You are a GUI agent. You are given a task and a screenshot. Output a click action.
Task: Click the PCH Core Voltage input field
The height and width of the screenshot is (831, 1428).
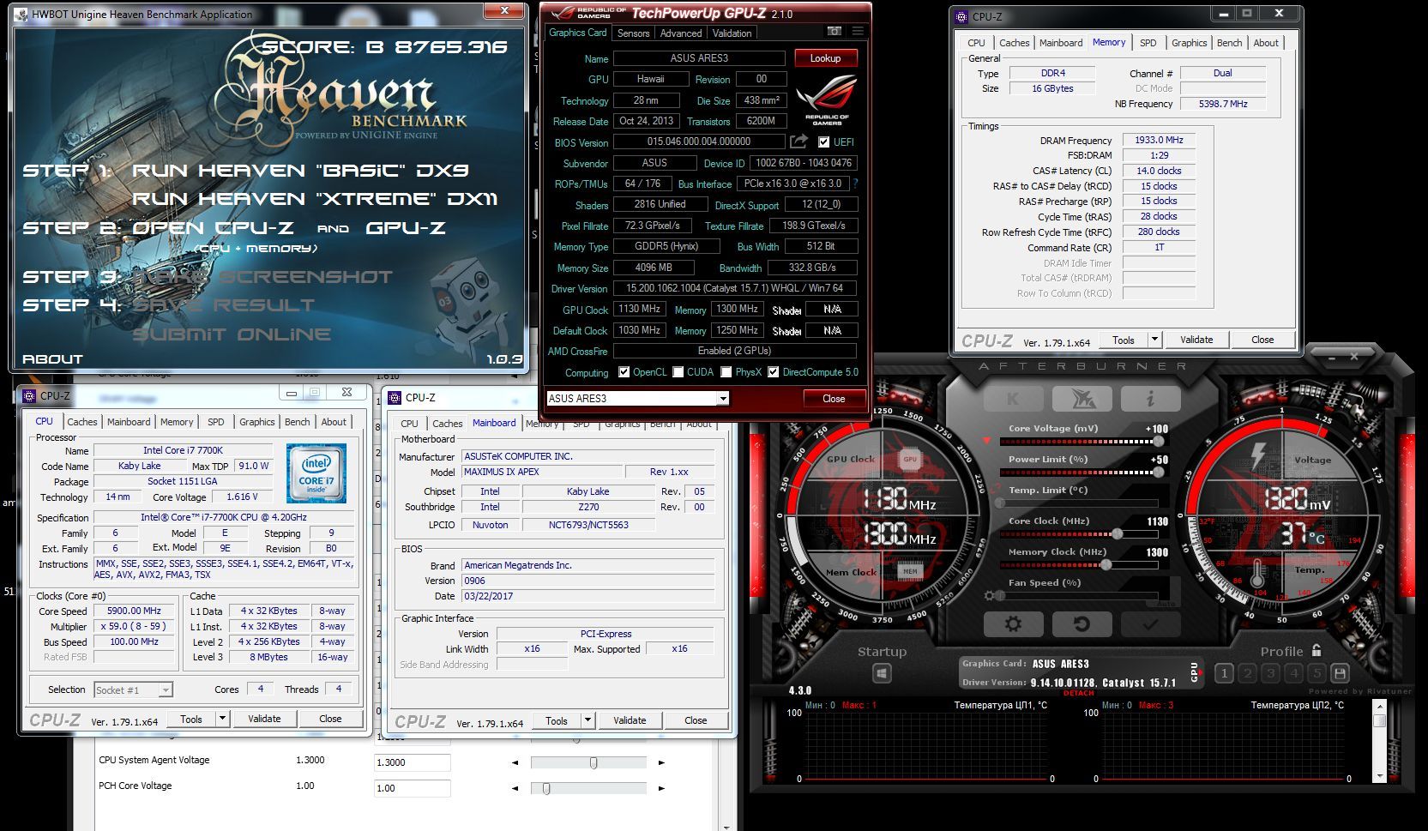413,788
